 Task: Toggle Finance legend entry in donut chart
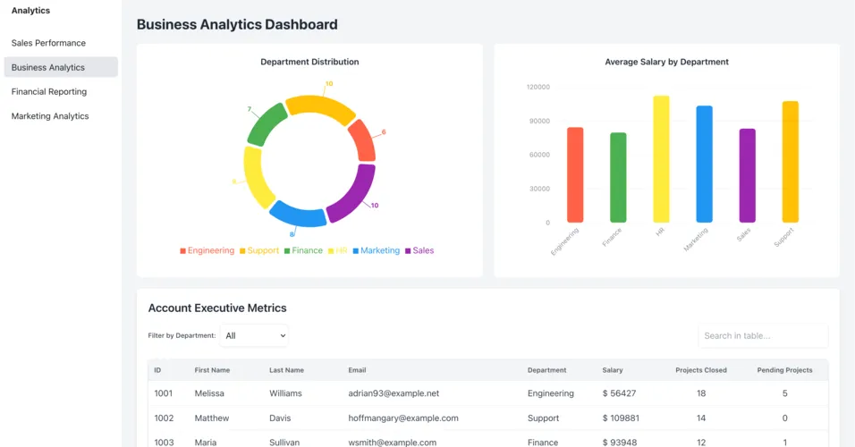click(x=304, y=250)
